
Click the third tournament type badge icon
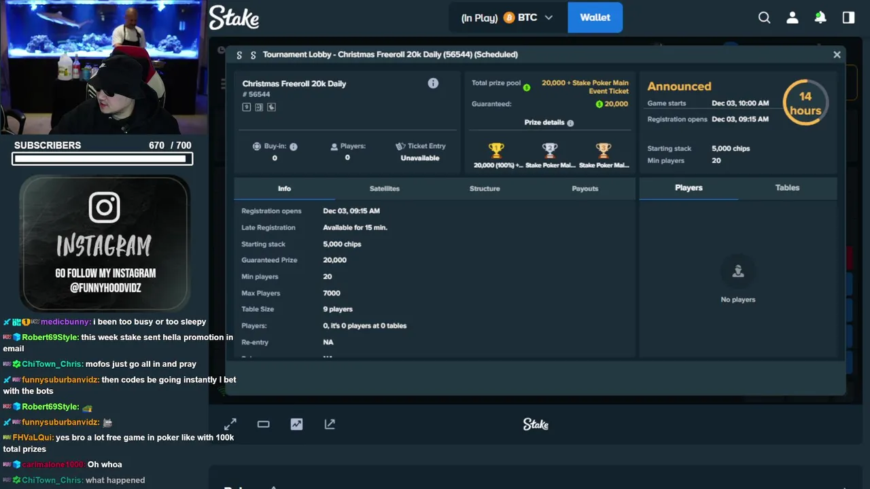(x=271, y=107)
